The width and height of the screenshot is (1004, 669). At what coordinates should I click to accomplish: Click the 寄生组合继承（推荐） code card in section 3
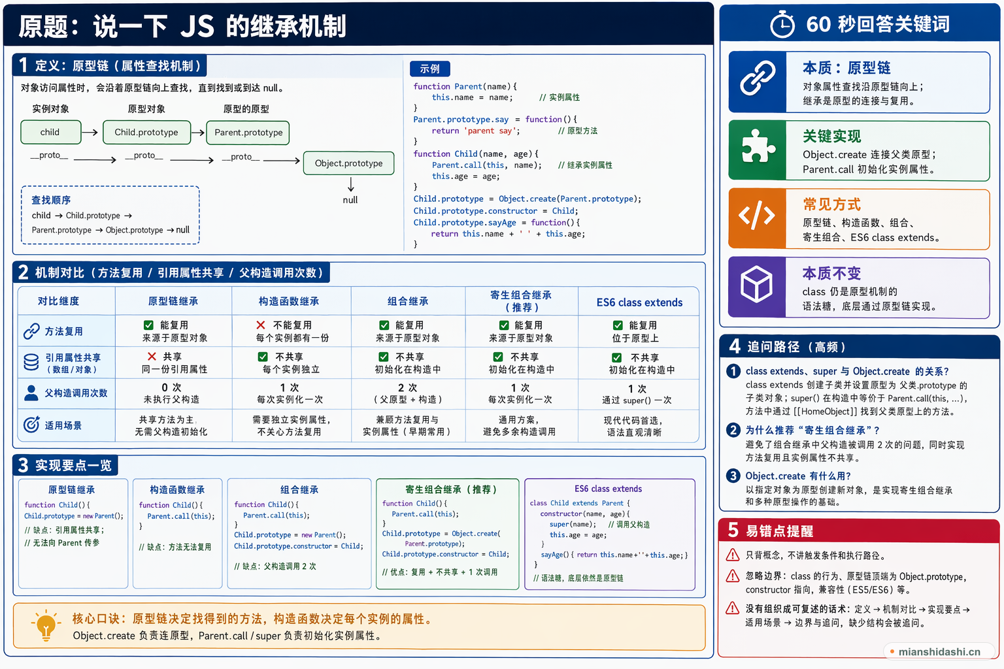coord(448,533)
